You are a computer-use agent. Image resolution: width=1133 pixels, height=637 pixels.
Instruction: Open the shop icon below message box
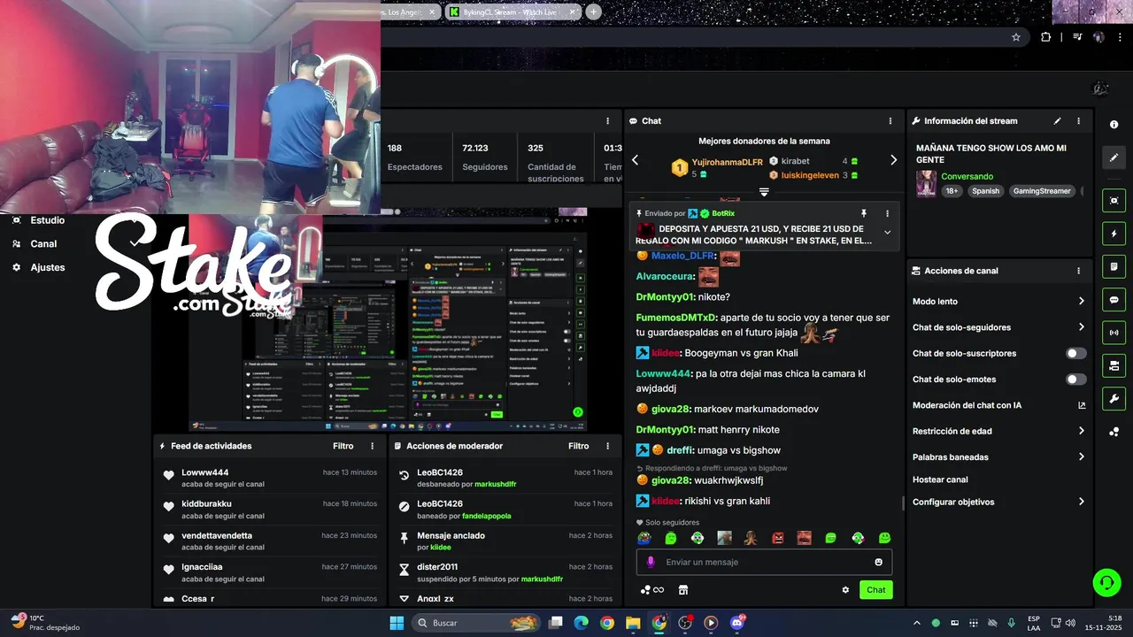coord(682,590)
